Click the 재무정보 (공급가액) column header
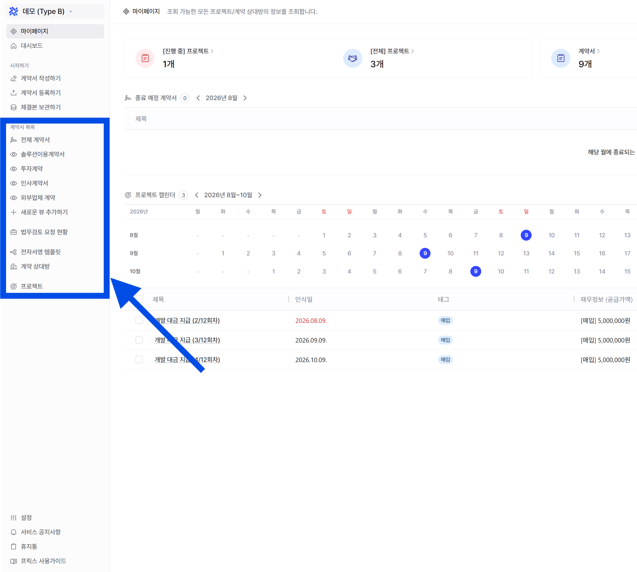Image resolution: width=637 pixels, height=572 pixels. [607, 299]
